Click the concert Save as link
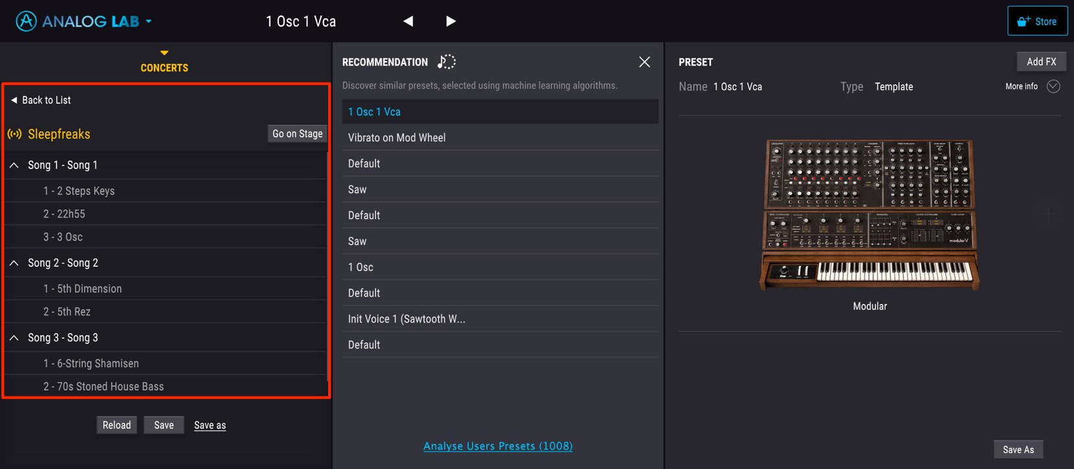Viewport: 1074px width, 469px height. click(x=210, y=425)
